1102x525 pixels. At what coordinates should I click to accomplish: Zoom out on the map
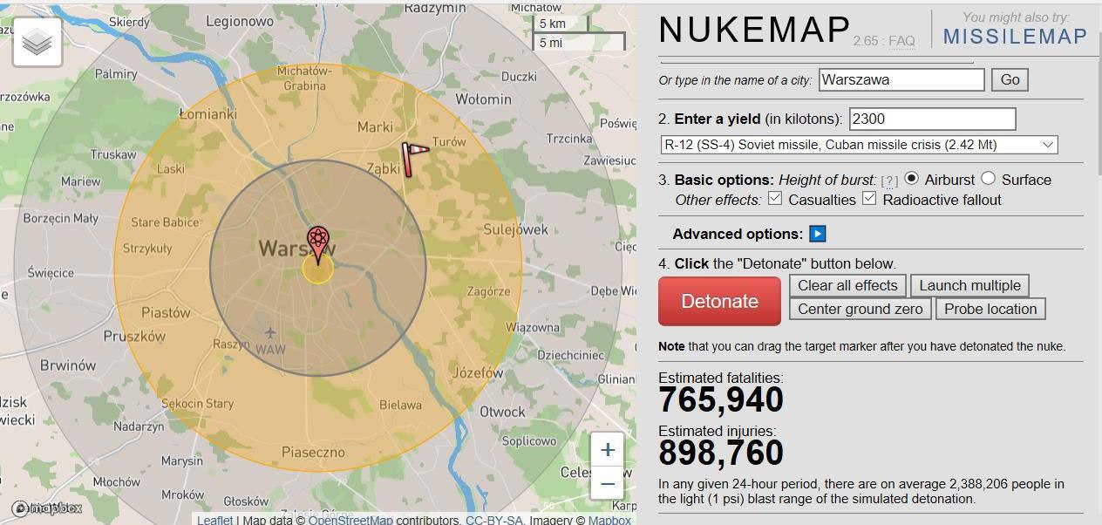(x=608, y=483)
